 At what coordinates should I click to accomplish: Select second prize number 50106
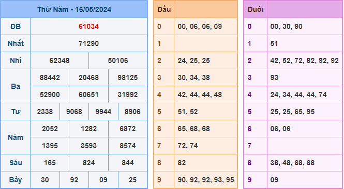[118, 60]
